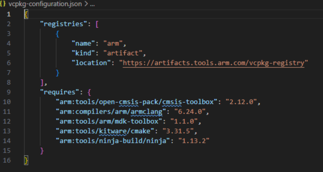Image resolution: width=323 pixels, height=172 pixels.
Task: Select vcpkg-configuration.json in the breadcrumb
Action: point(45,4)
